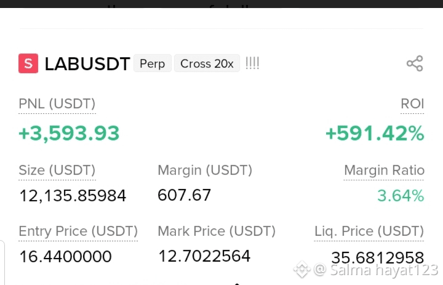This screenshot has height=285, width=443.
Task: Tap the four-bar ADL indicator icon
Action: pos(252,63)
